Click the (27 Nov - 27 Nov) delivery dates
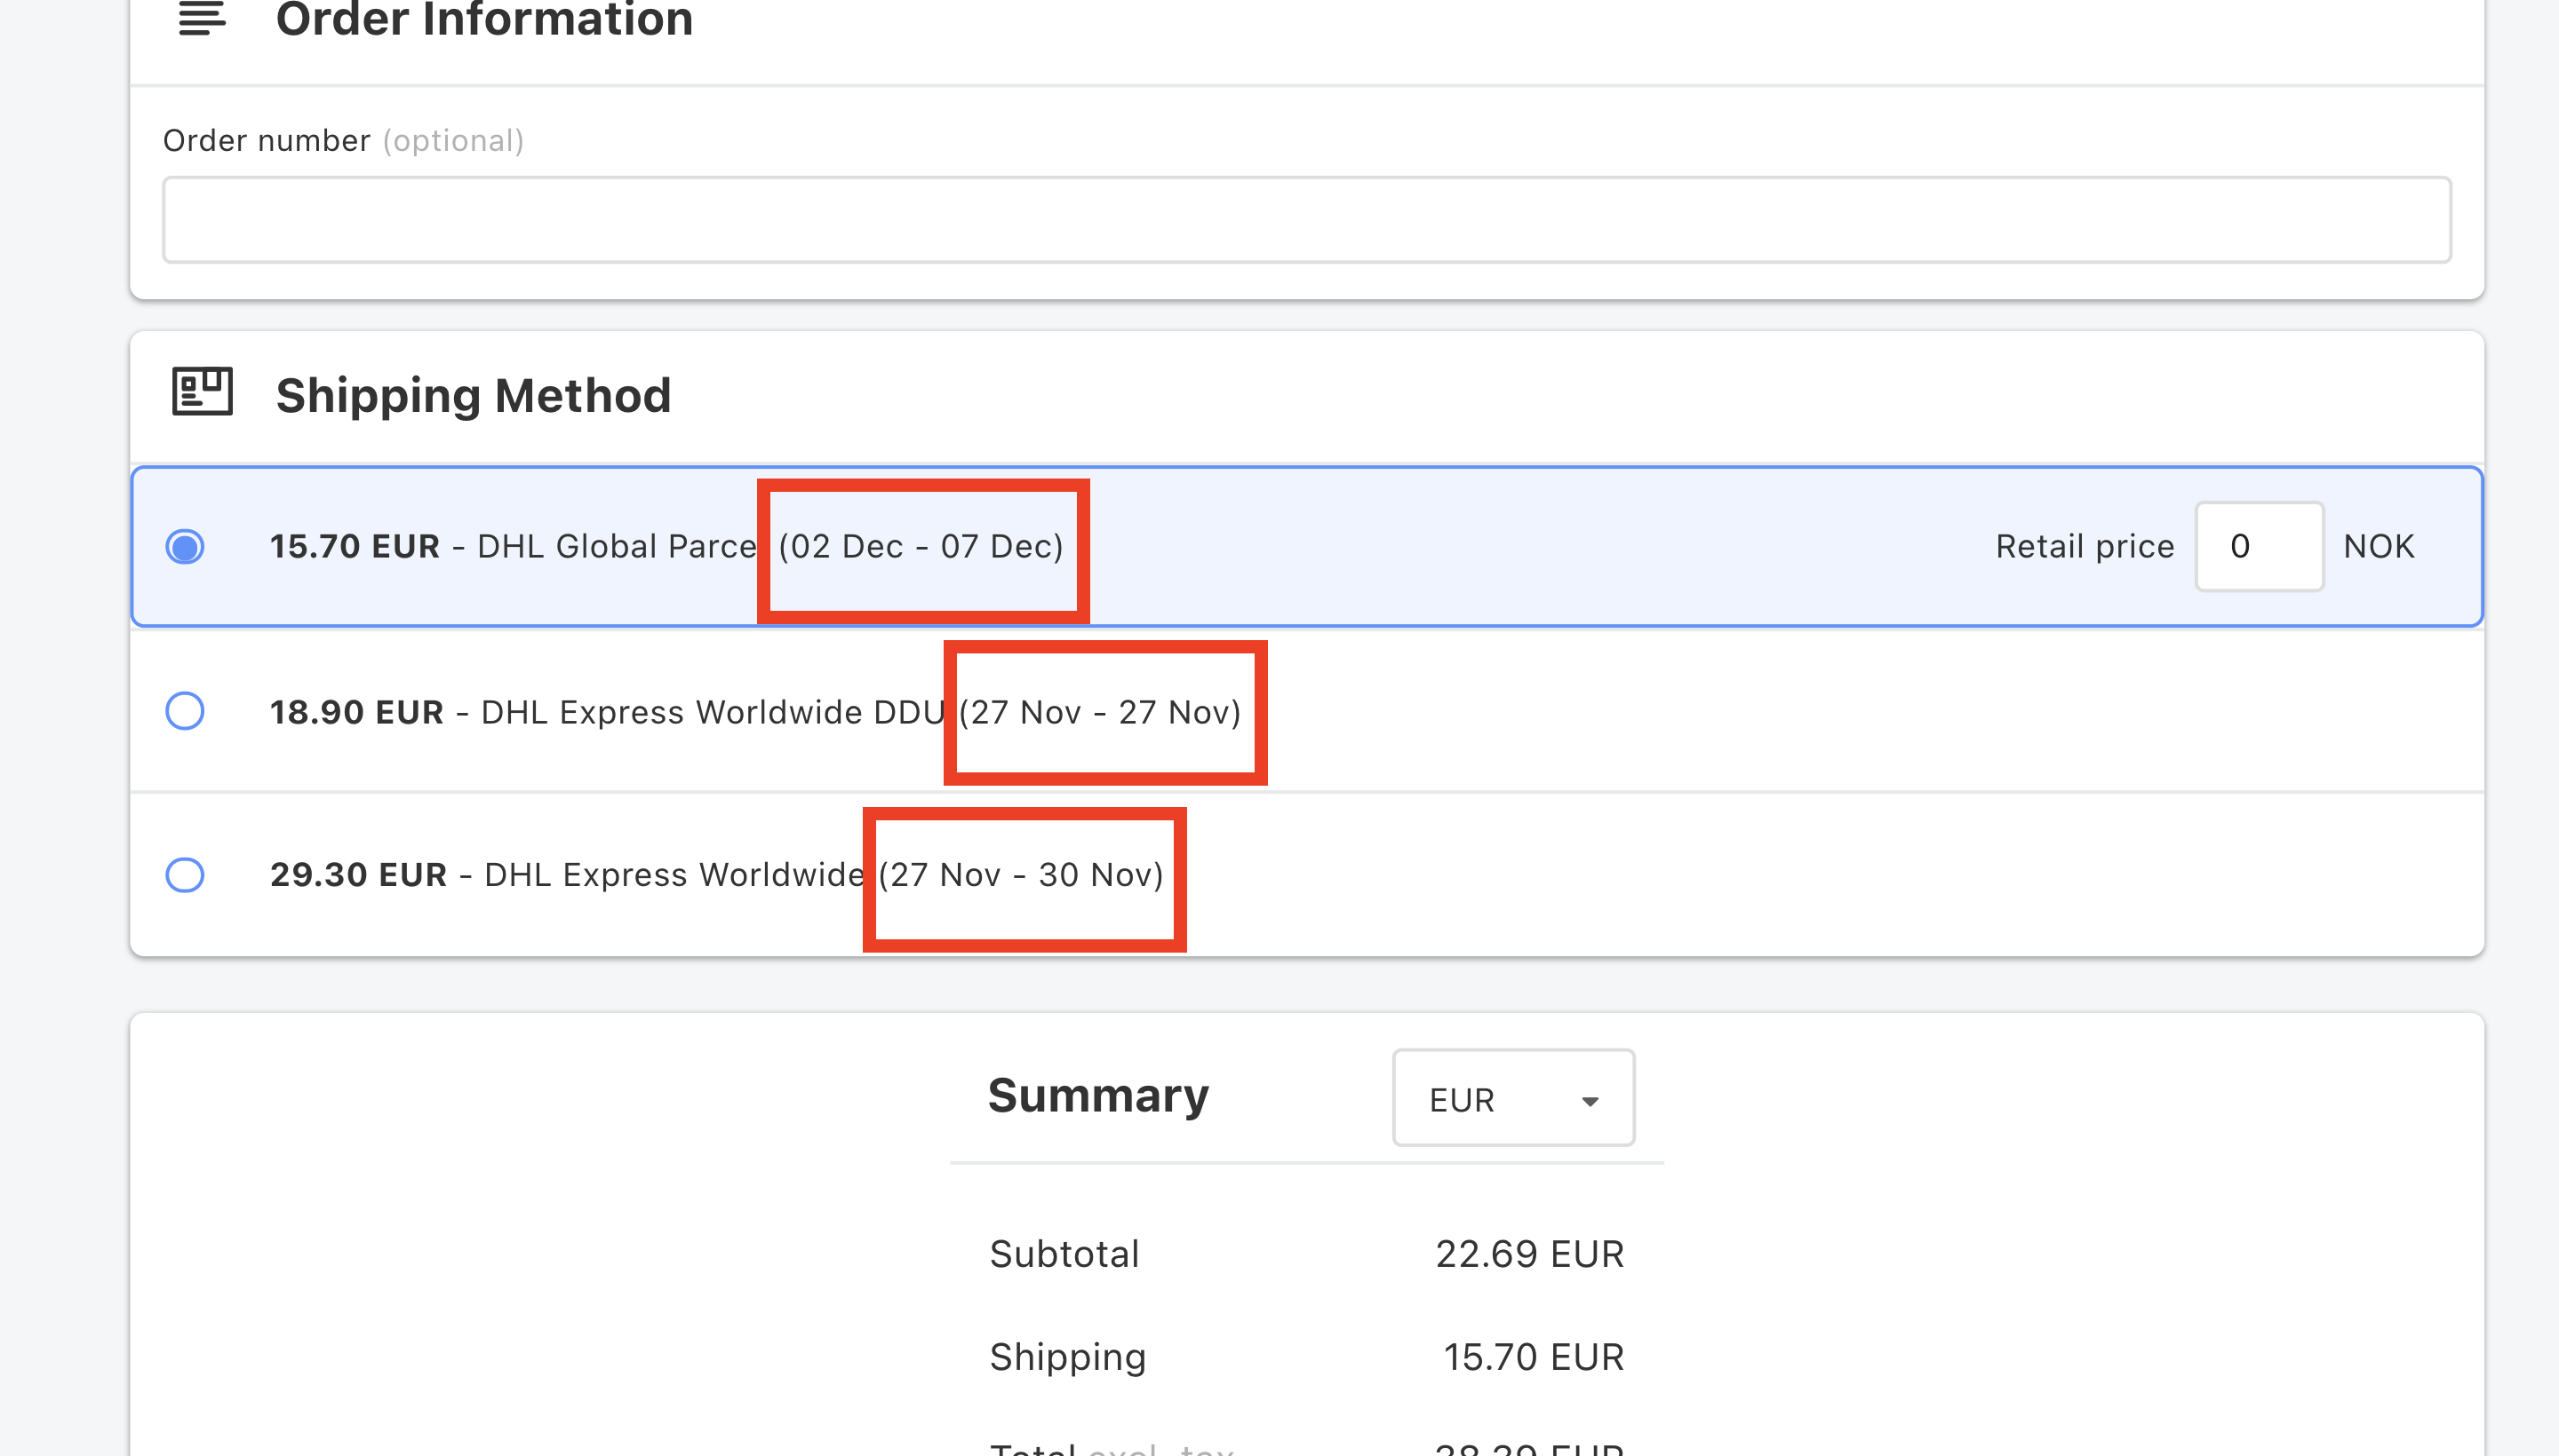The image size is (2559, 1456). pos(1100,712)
